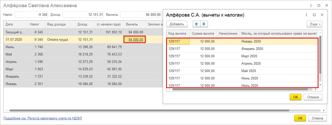Click the deductions dialog vertical scrollbar
This screenshot has width=332, height=125.
(320, 55)
